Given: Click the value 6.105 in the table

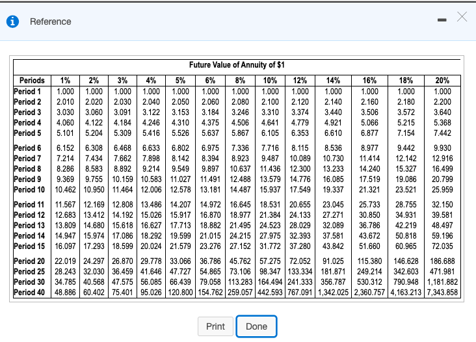Looking at the screenshot, I should click(x=270, y=133).
